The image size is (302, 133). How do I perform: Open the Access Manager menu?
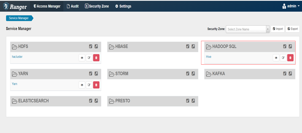[x=47, y=6]
